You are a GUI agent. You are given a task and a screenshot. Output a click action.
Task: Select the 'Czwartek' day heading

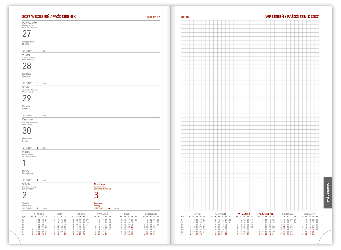(28, 120)
